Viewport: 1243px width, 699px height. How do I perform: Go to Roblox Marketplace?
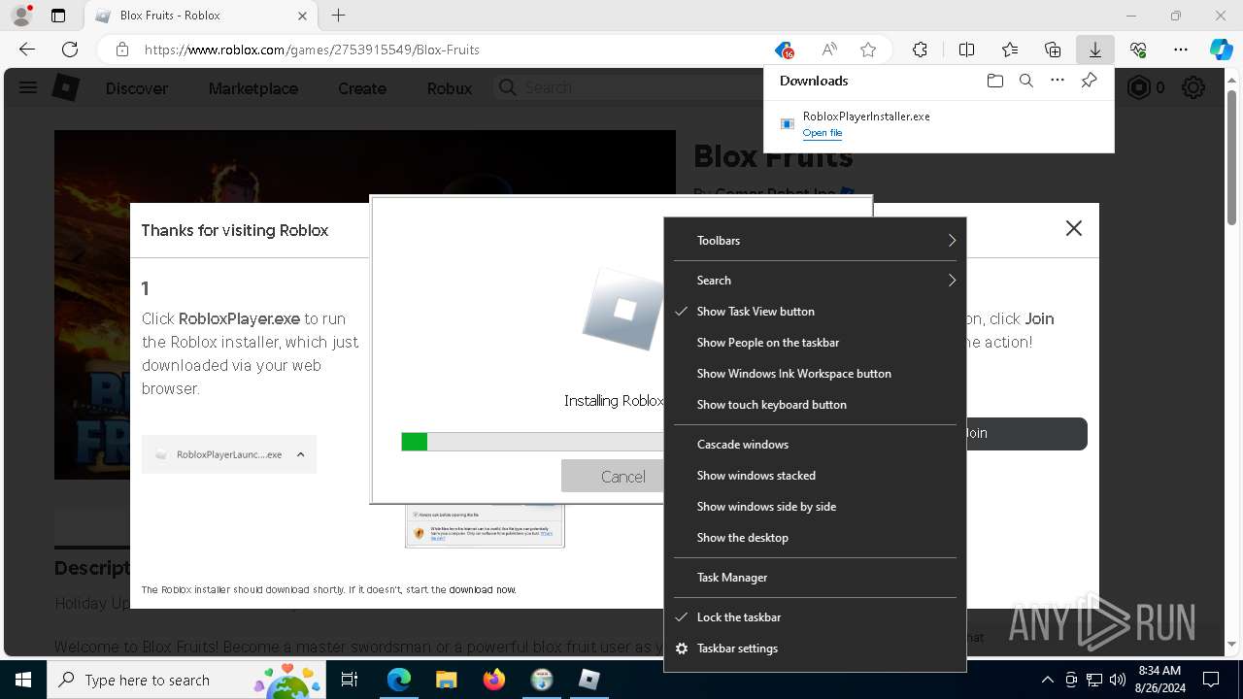(x=253, y=88)
